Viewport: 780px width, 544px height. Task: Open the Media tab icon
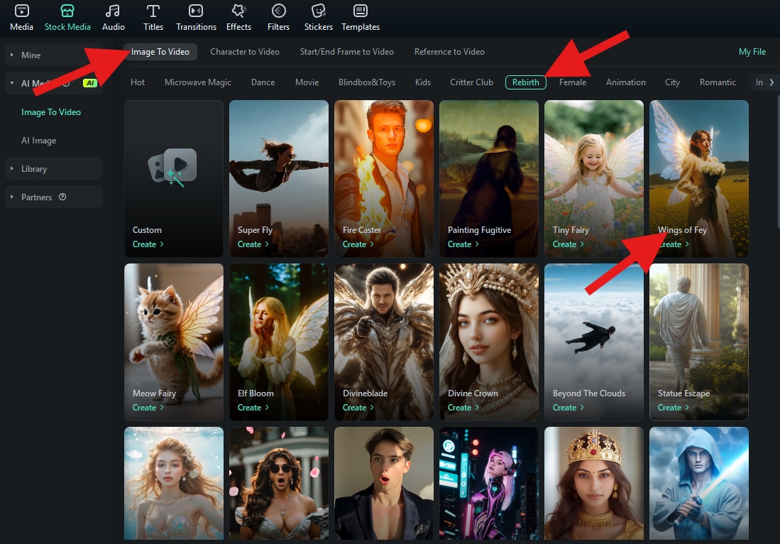coord(21,11)
